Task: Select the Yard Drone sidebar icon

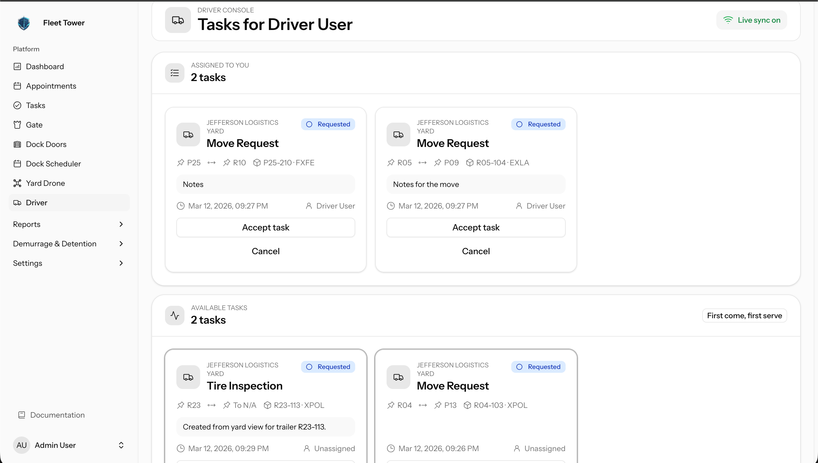Action: (18, 183)
